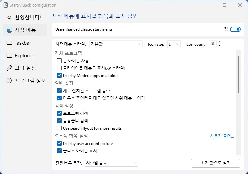Open the Icon size dropdown
Screen dimensions: 248x174
174,44
